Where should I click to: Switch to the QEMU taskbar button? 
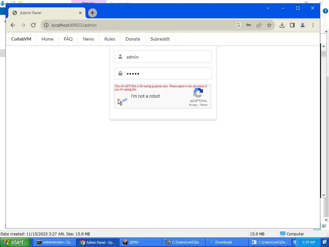pos(141,242)
